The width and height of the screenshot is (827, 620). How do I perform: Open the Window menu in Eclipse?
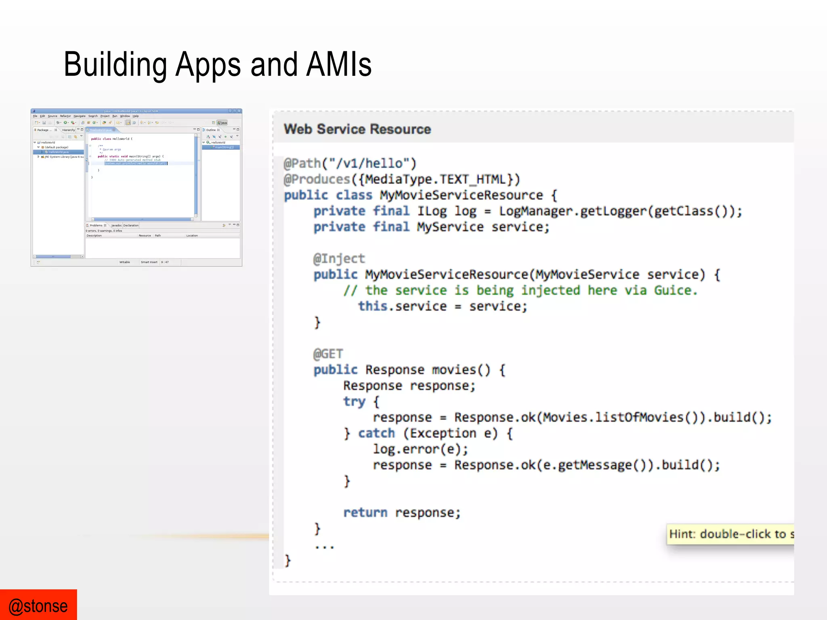125,116
